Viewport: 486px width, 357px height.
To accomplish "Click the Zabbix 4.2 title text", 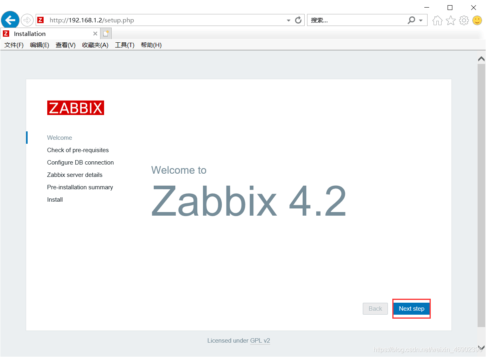I will pos(249,201).
